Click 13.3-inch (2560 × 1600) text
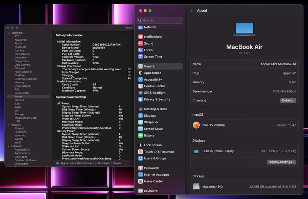Viewport: 308px width, 199px height. tap(278, 151)
